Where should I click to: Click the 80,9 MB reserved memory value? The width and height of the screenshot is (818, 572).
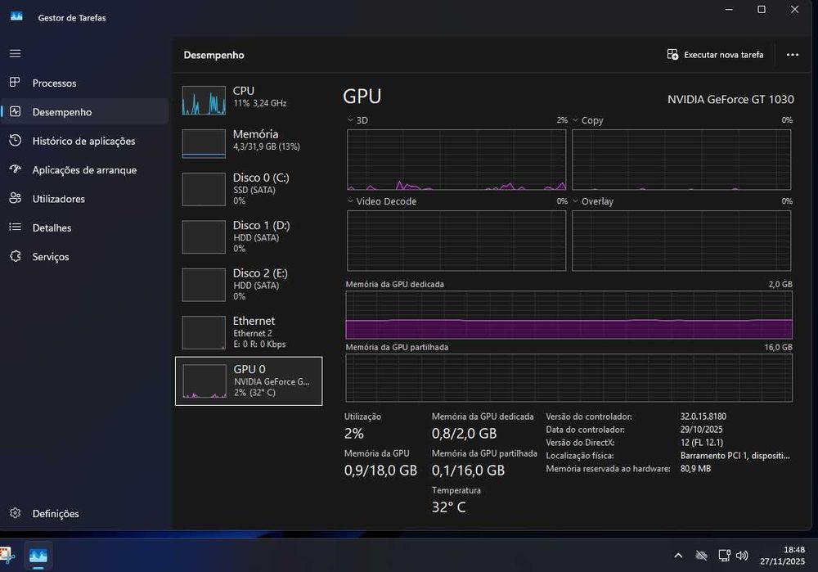(x=695, y=469)
